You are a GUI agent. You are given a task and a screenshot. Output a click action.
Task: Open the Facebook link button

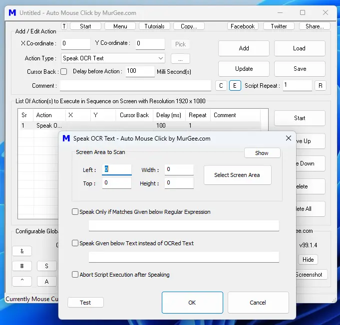tap(243, 26)
